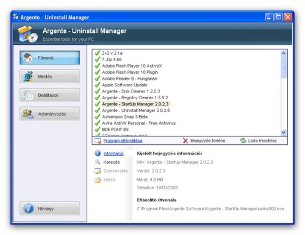The image size is (305, 235).
Task: Toggle the checkmark beside Apple Software Update
Action: (x=97, y=85)
